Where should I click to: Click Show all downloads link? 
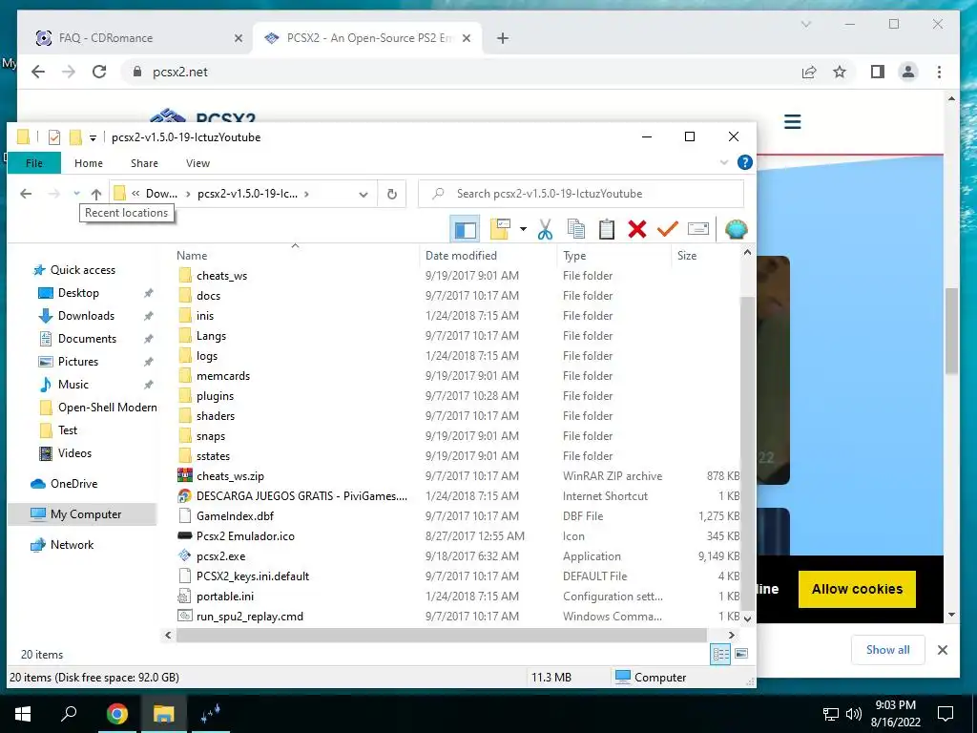(x=887, y=650)
